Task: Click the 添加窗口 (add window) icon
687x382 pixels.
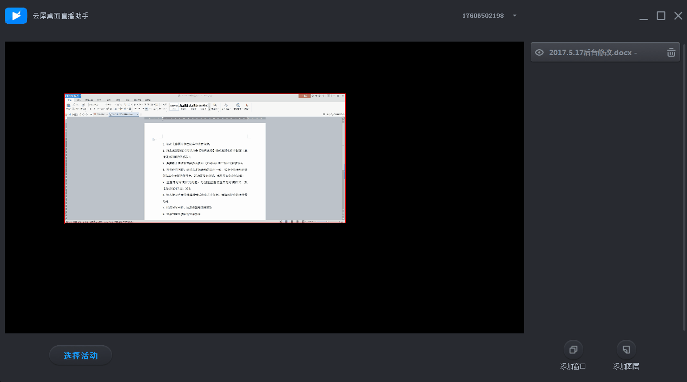Action: tap(573, 349)
